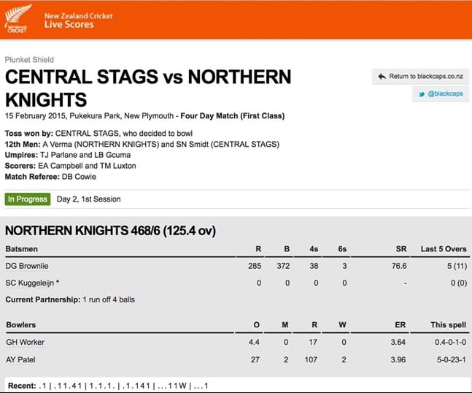Click the In Progress status badge
This screenshot has width=472, height=393.
tap(28, 199)
